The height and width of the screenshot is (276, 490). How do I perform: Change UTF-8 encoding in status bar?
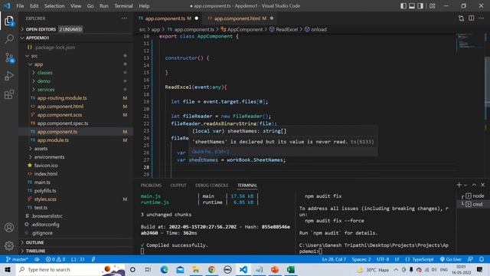[x=383, y=259]
